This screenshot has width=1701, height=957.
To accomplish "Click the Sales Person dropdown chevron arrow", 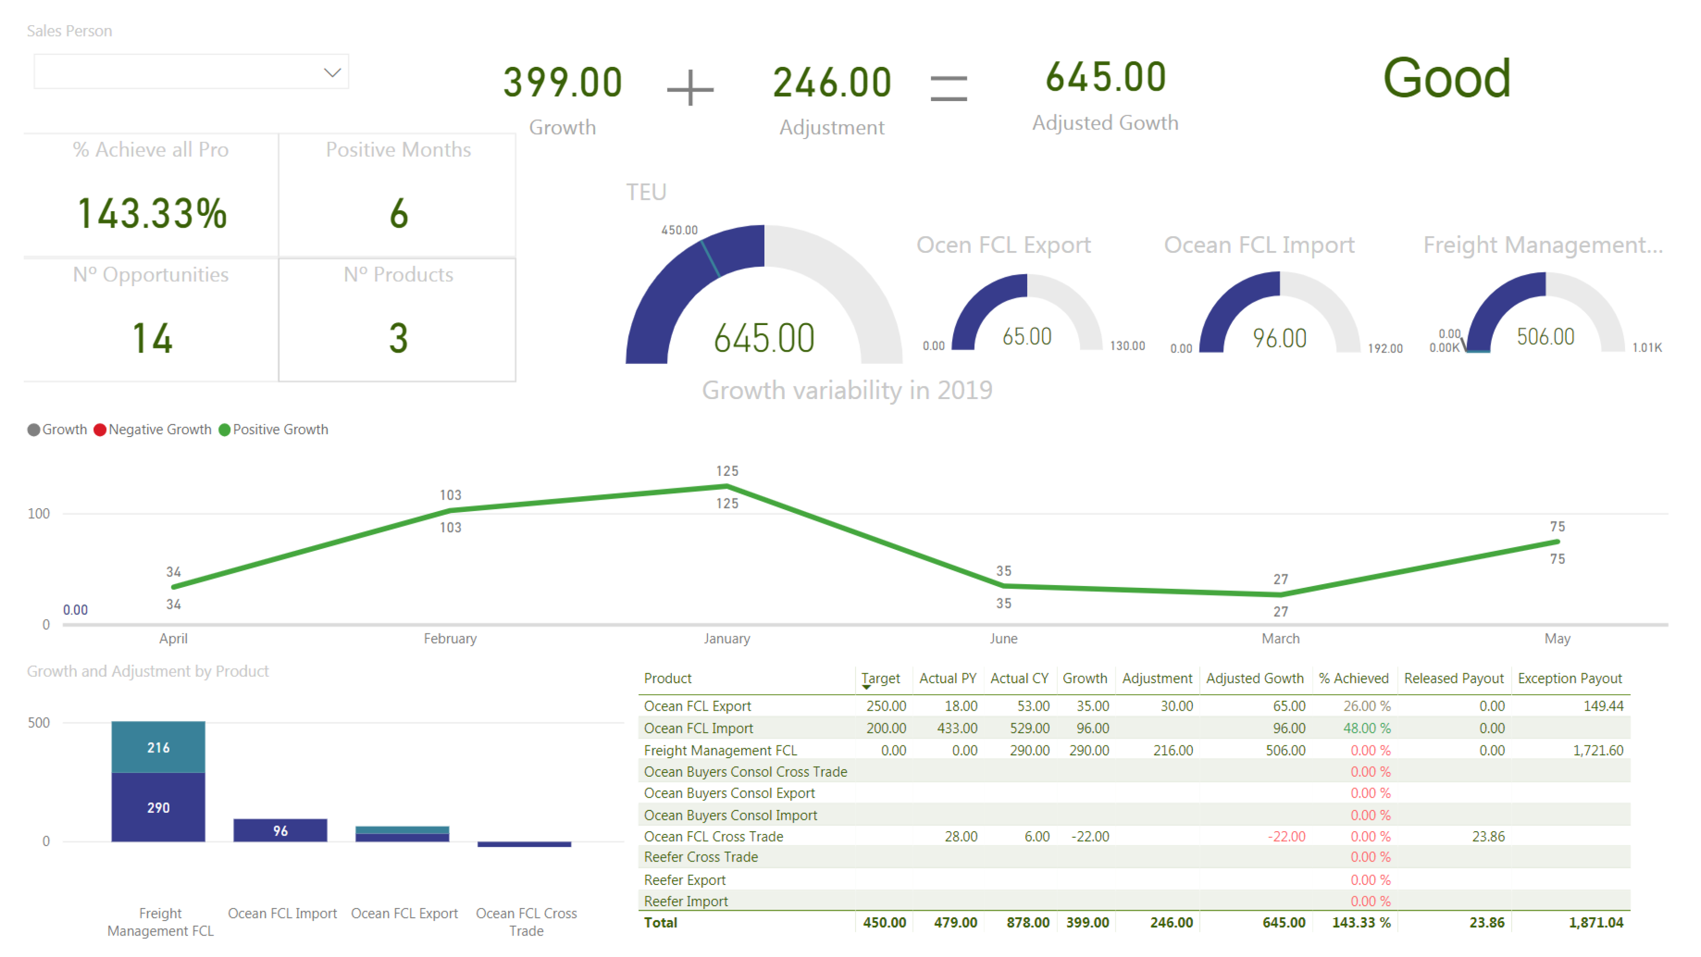I will pos(332,72).
